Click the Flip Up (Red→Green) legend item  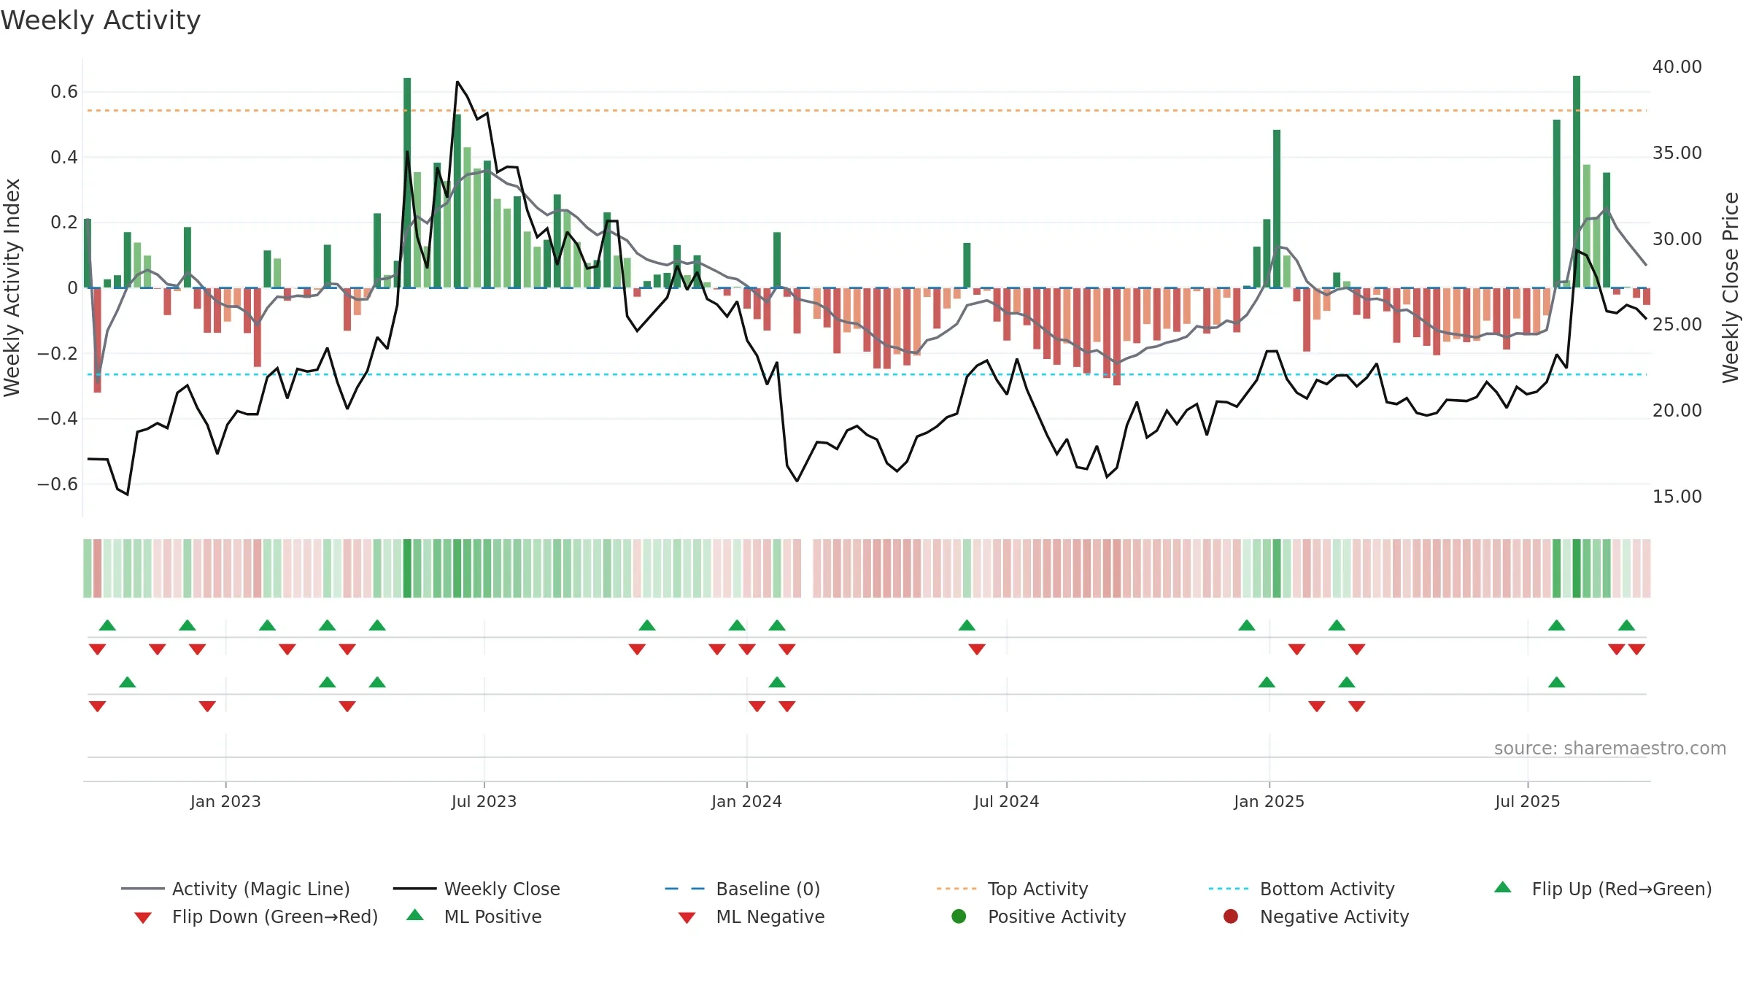tap(1603, 889)
